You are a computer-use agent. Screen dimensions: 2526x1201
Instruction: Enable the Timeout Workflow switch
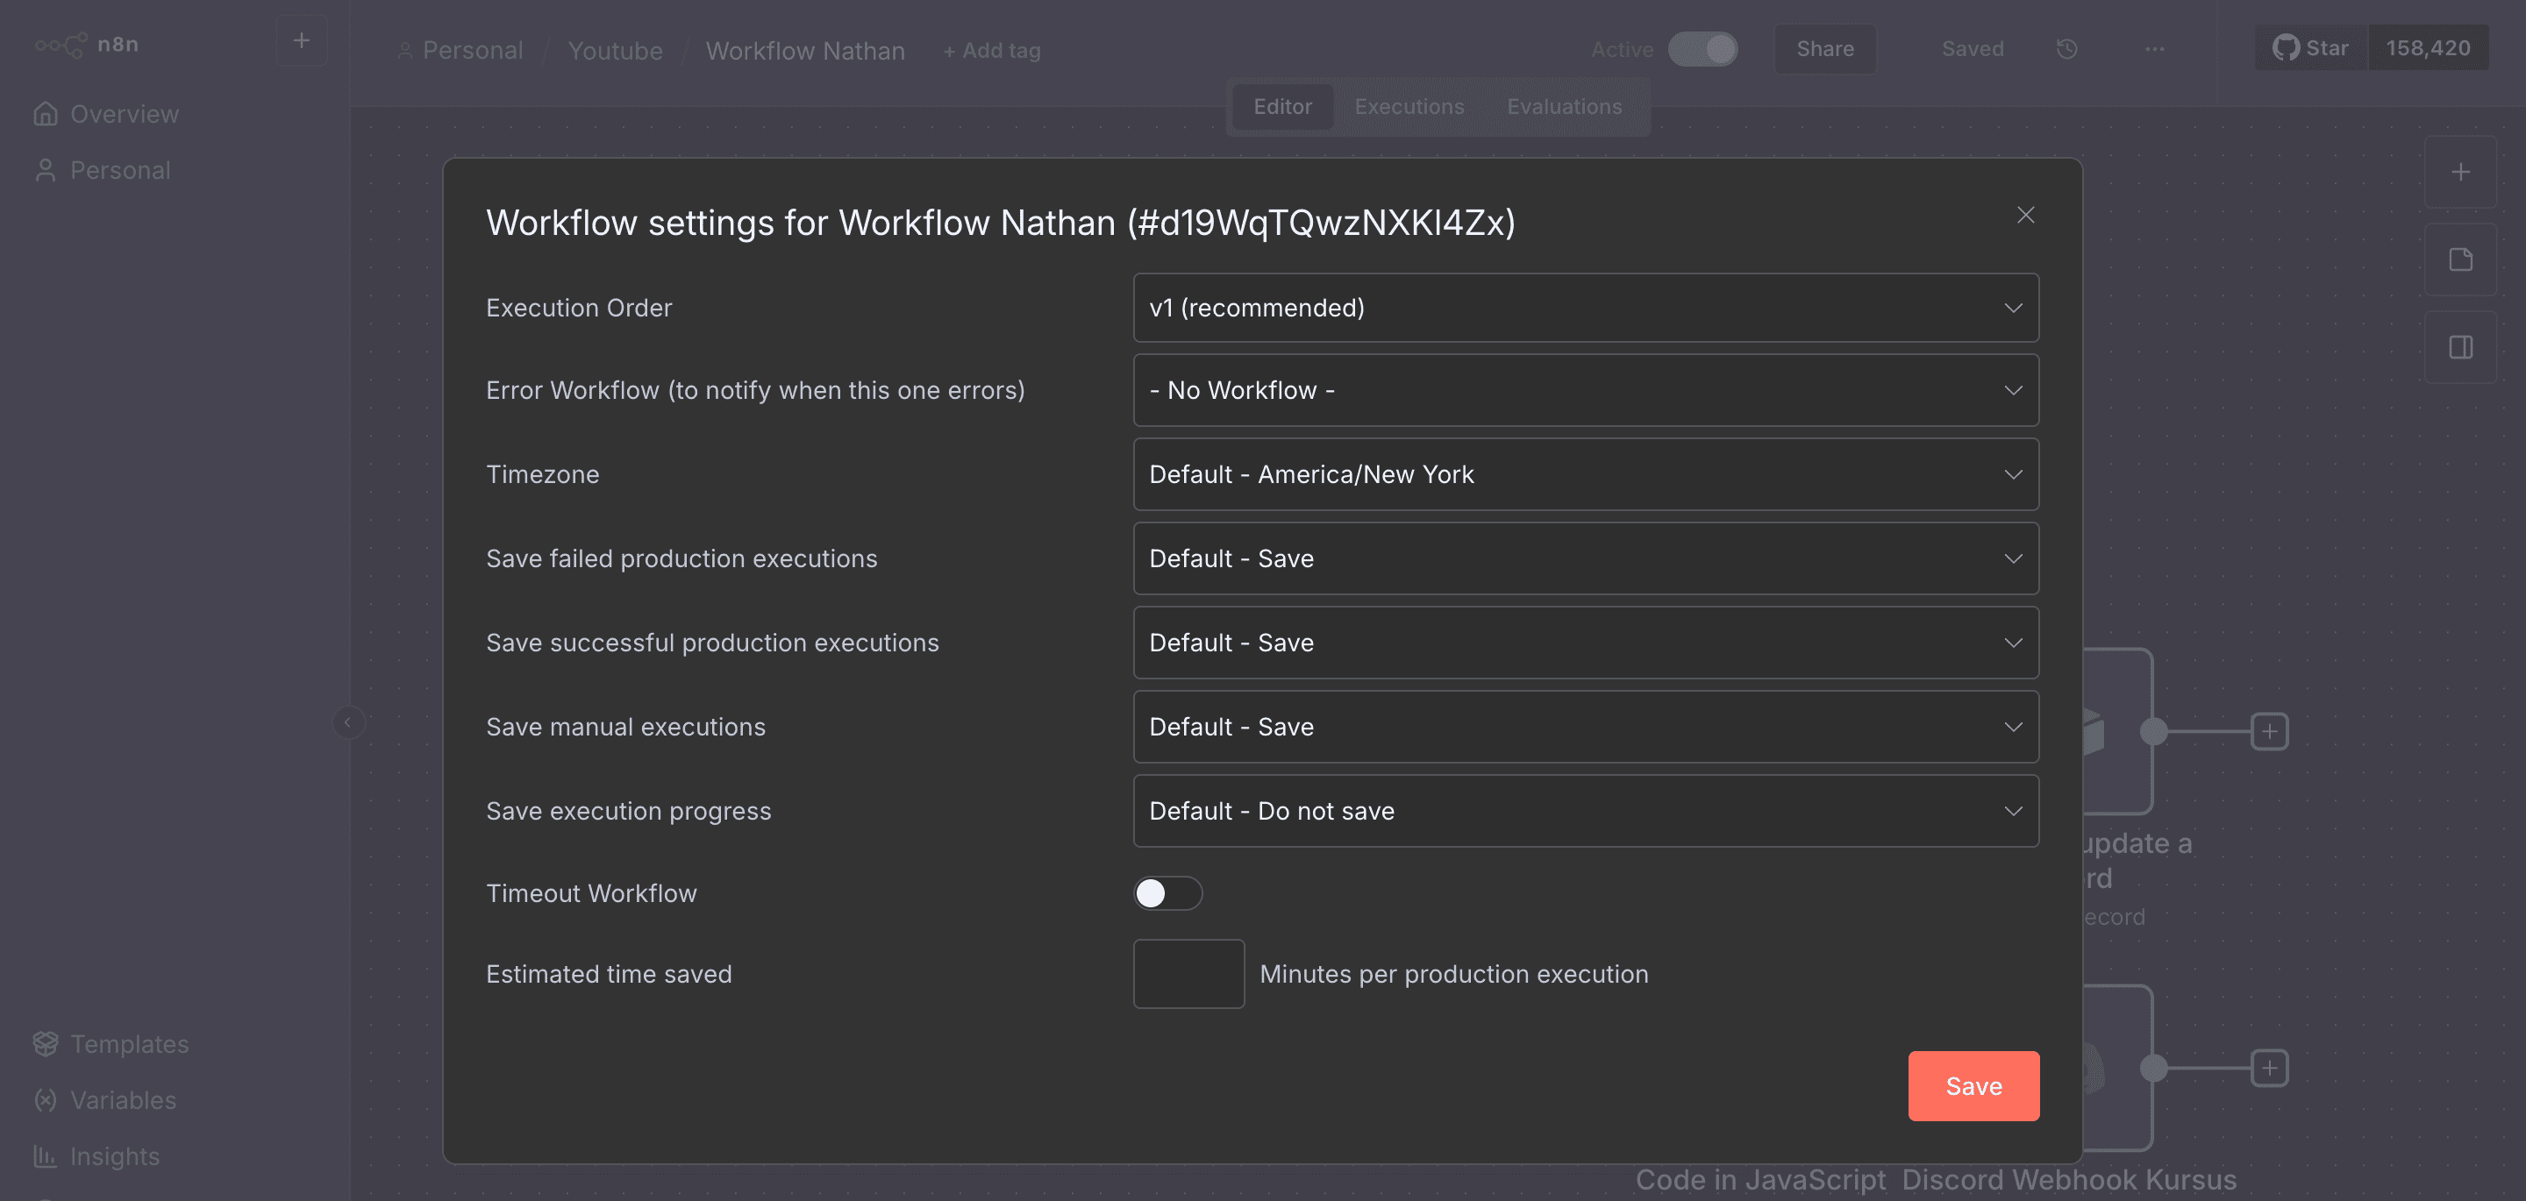click(1167, 893)
